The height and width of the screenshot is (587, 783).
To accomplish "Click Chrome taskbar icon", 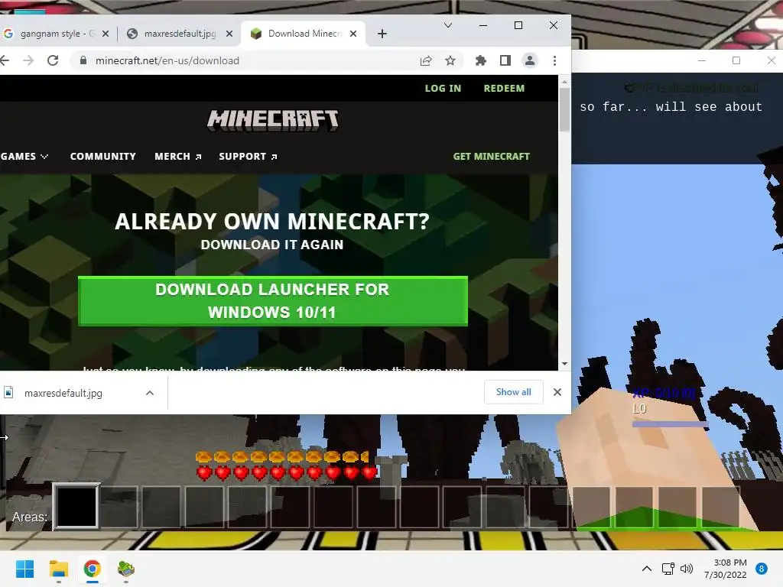I will coord(93,569).
